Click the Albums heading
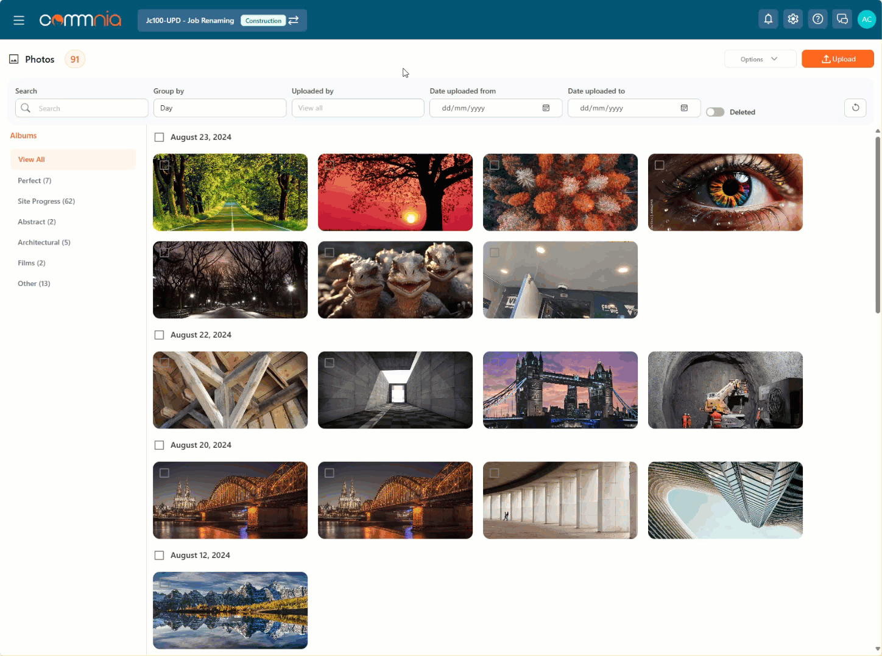 (x=23, y=136)
